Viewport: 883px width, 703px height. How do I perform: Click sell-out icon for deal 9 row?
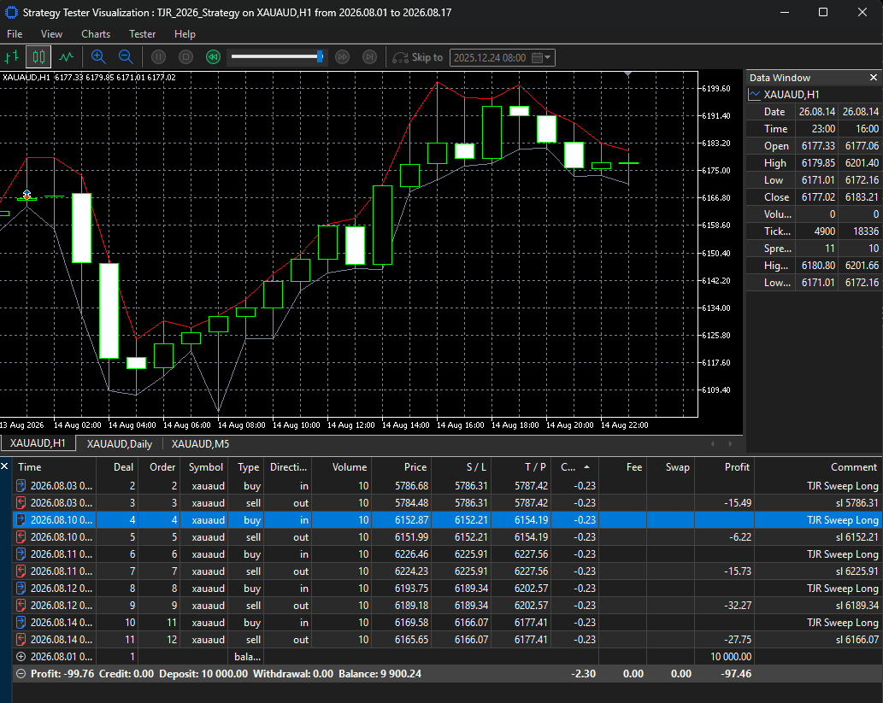click(x=21, y=605)
